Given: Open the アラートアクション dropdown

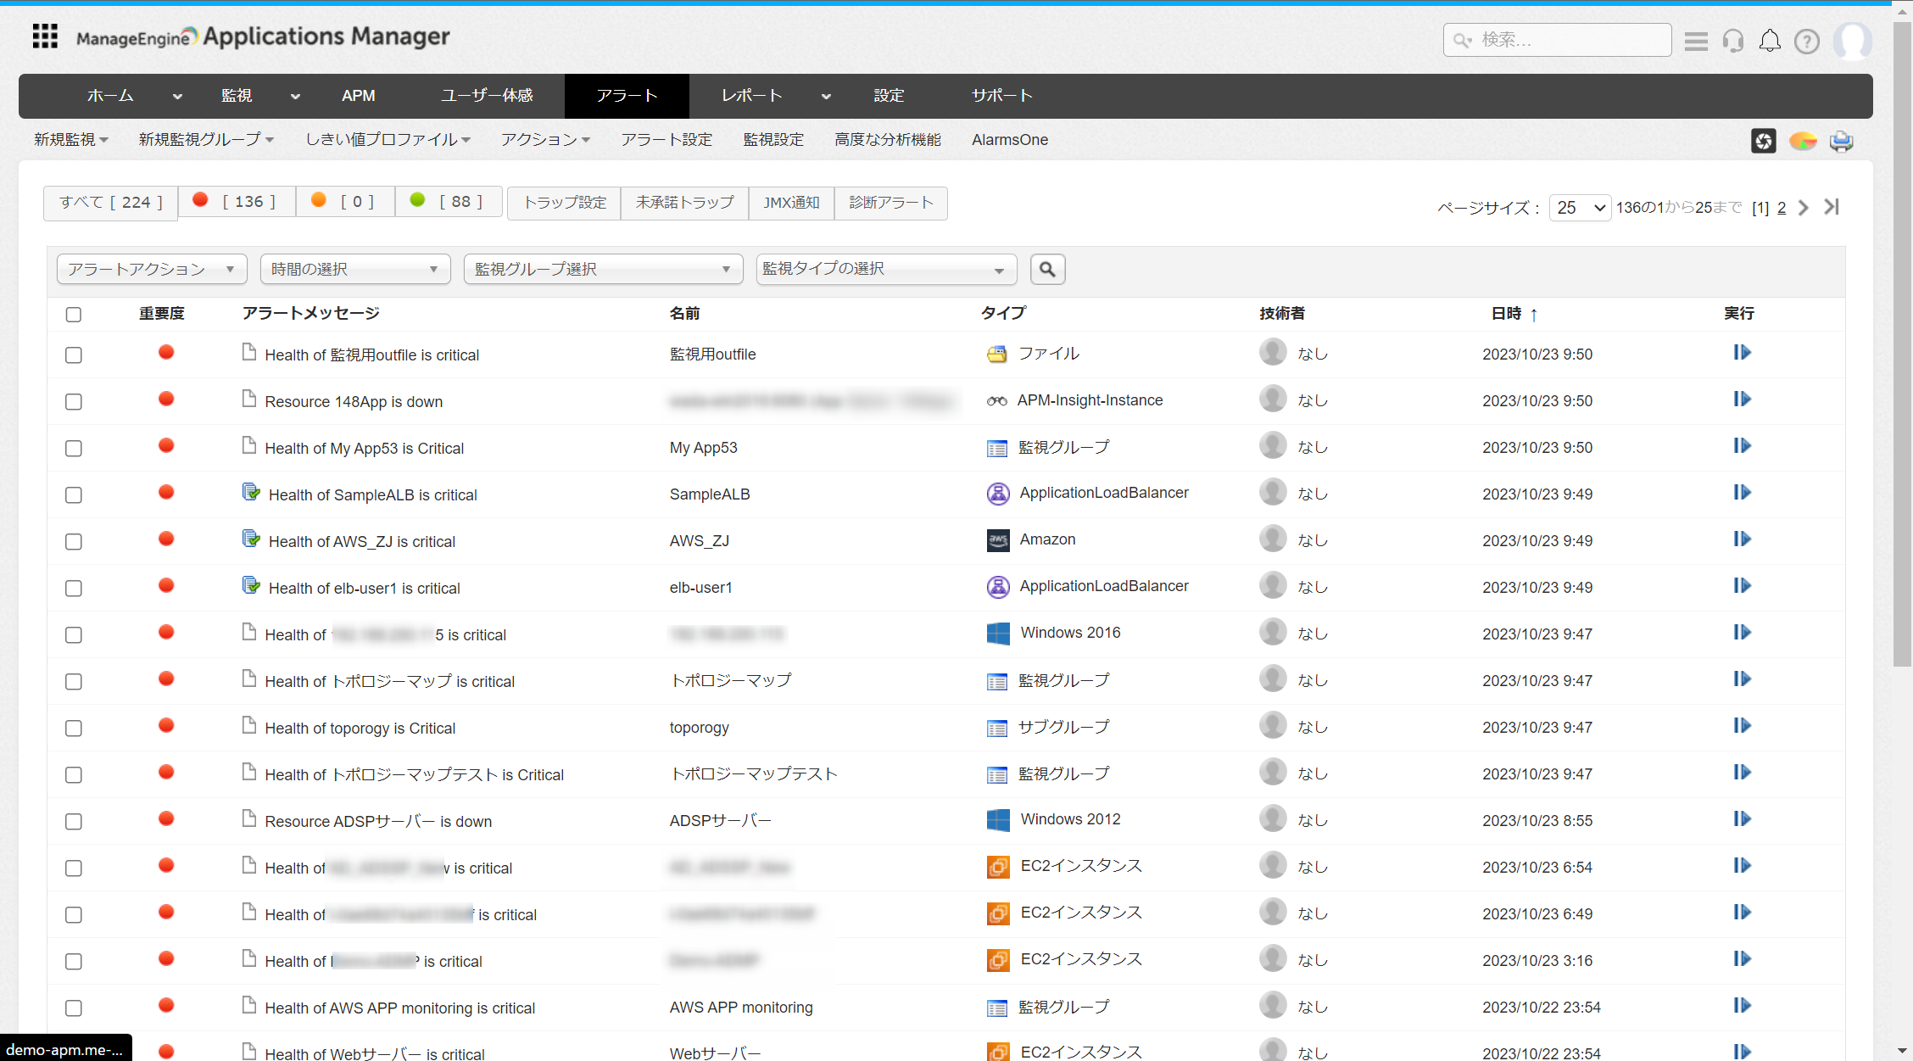Looking at the screenshot, I should [x=152, y=269].
